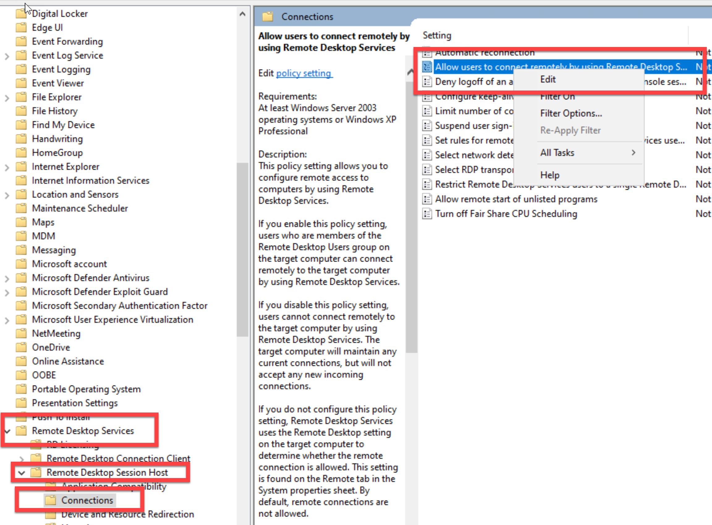Expand Remote Desktop Connection Client node
The height and width of the screenshot is (525, 712).
point(22,459)
